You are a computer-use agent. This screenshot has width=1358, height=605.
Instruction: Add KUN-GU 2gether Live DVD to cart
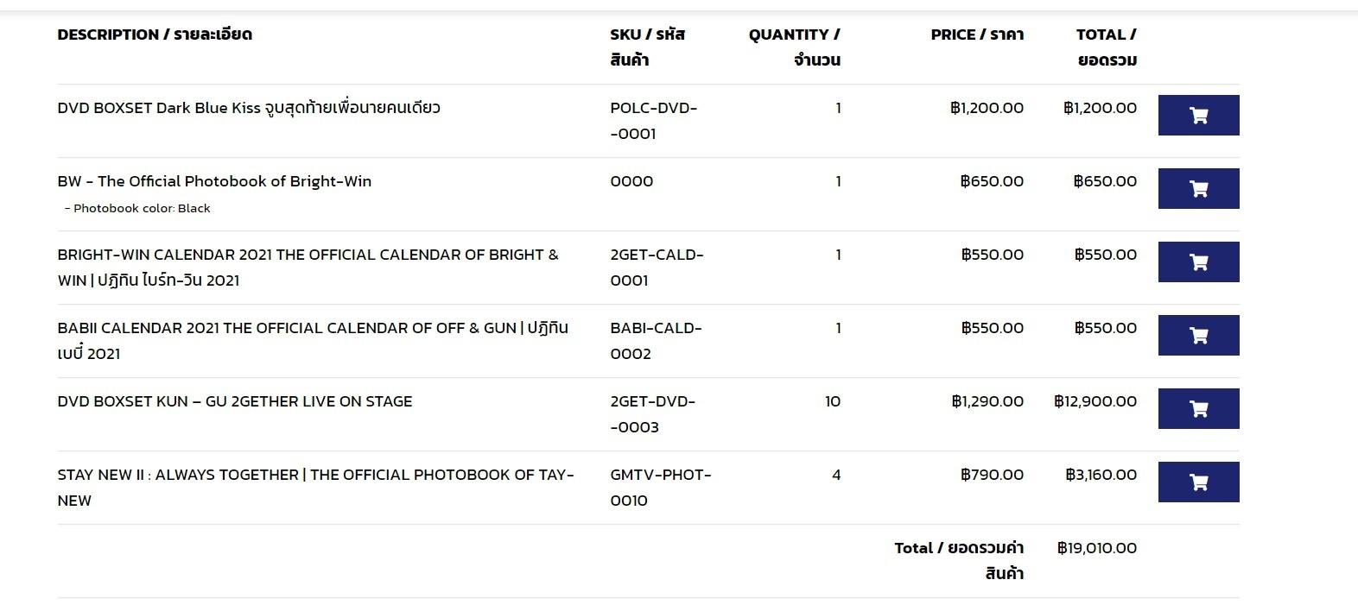click(1198, 408)
